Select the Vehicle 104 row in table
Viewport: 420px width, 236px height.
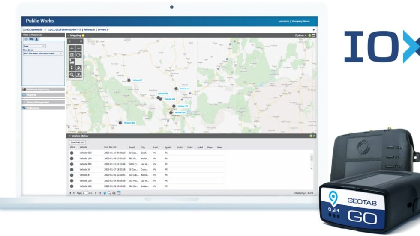[86, 158]
